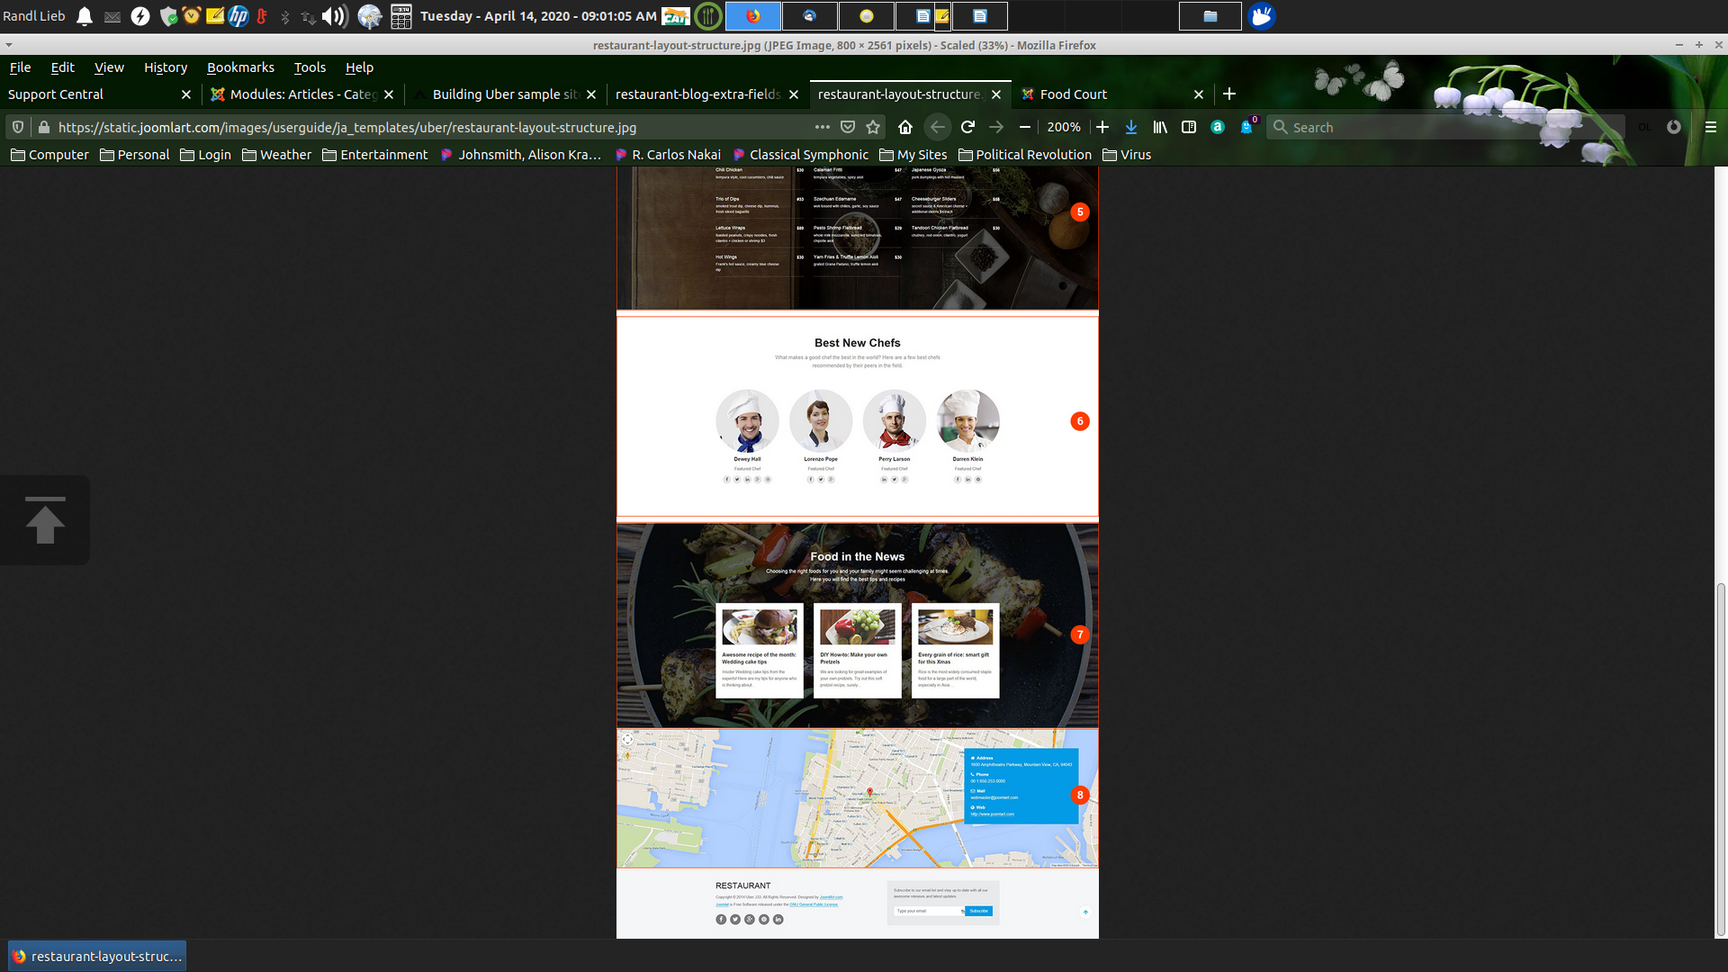Open the page actions three-dots menu
This screenshot has height=972, width=1728.
click(822, 127)
